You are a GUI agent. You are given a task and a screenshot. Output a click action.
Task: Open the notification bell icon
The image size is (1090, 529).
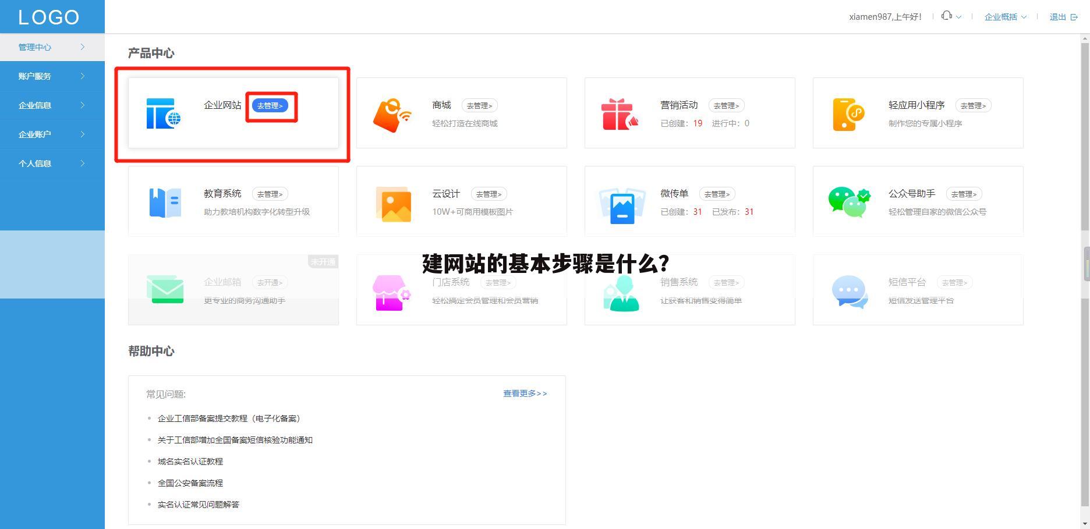point(946,16)
